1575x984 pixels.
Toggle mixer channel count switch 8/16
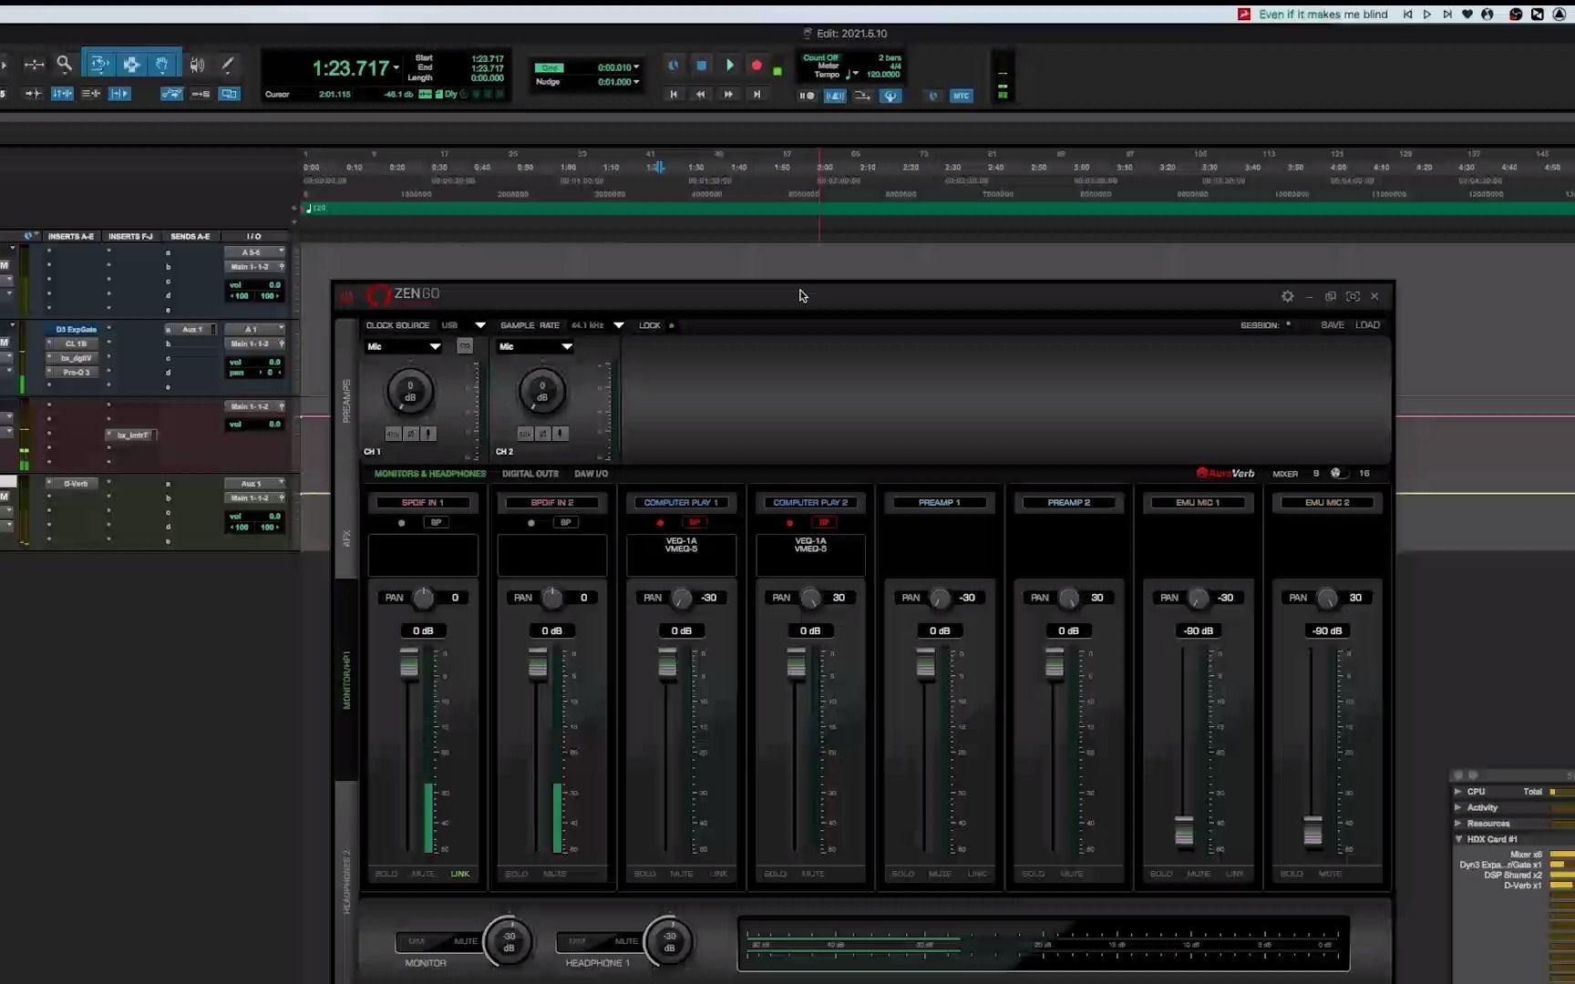(x=1339, y=473)
